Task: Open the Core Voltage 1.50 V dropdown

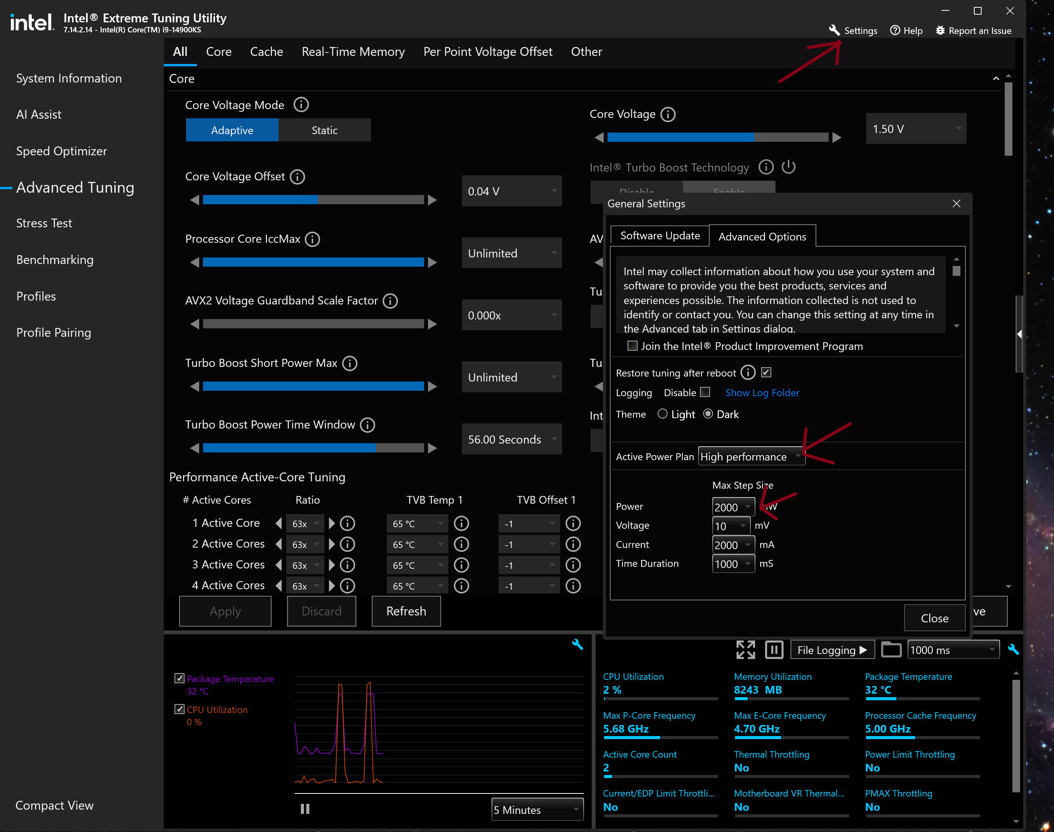Action: [x=916, y=129]
